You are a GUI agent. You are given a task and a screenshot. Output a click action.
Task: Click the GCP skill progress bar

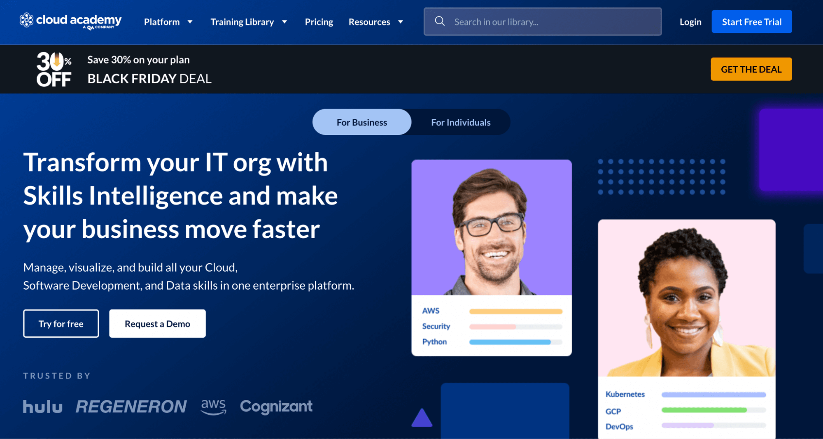tap(714, 410)
